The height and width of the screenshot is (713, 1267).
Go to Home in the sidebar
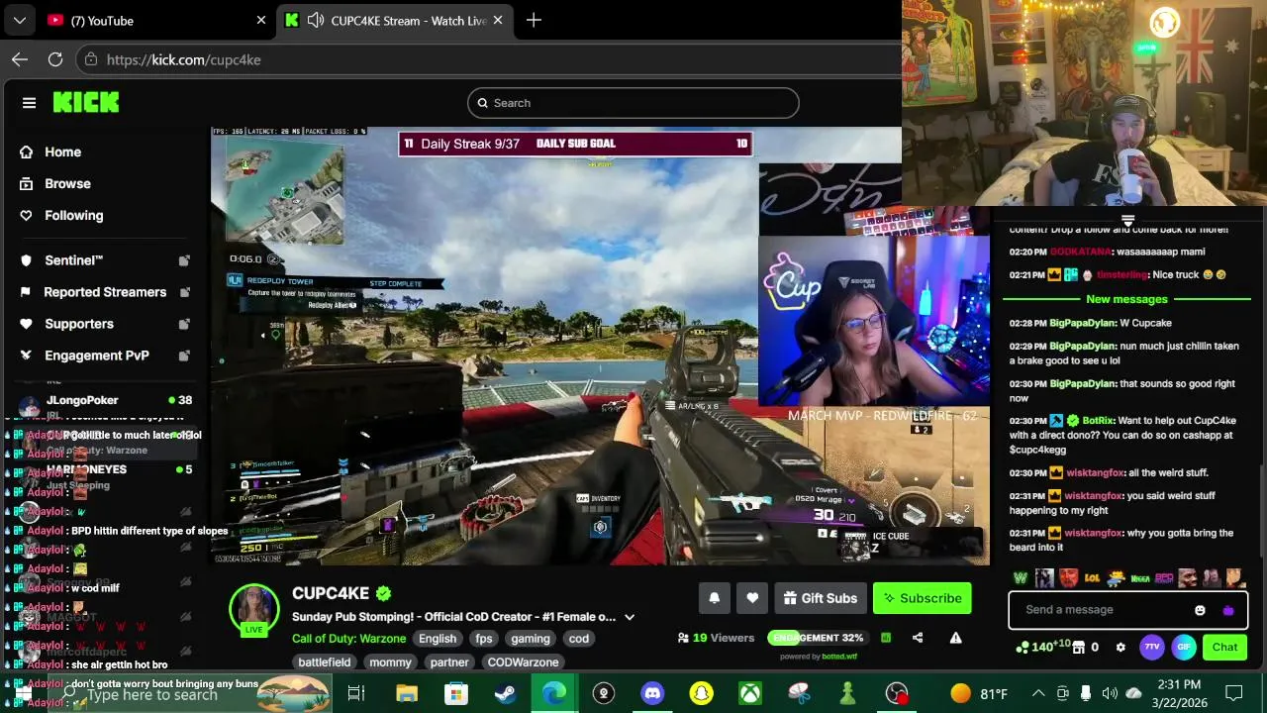(62, 152)
